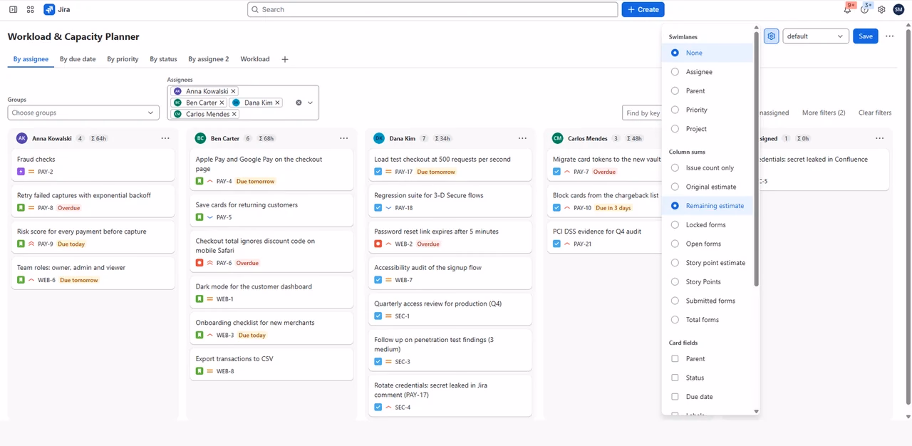
Task: Select Priority swimlanes radio button
Action: pyautogui.click(x=675, y=110)
